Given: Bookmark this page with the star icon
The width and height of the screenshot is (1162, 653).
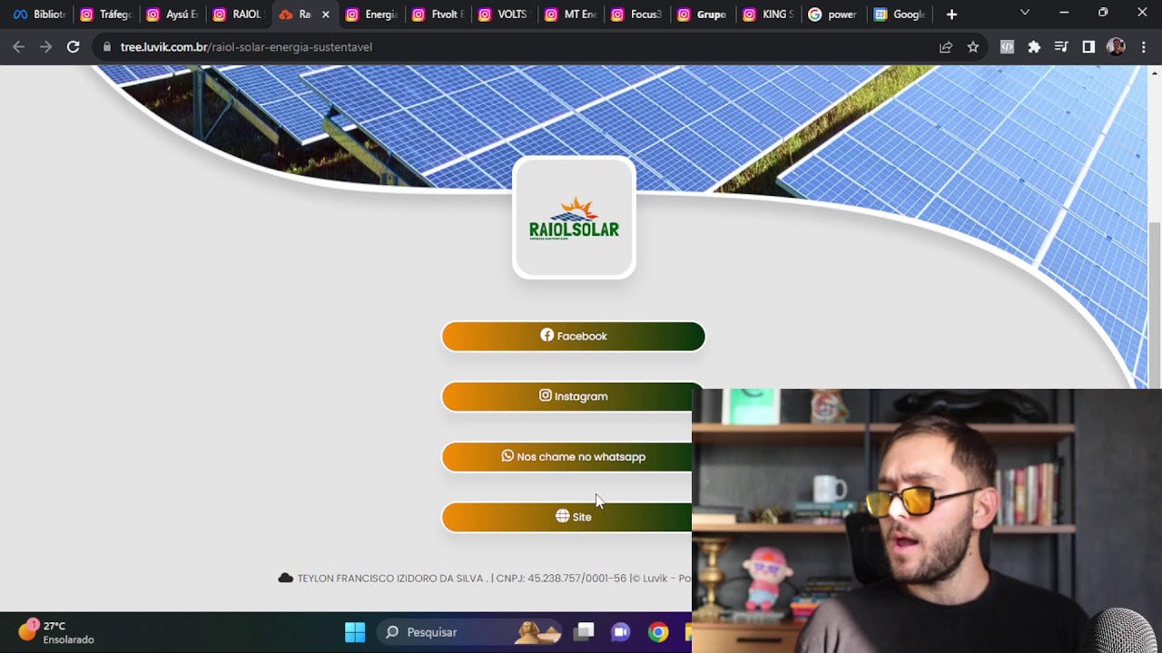Looking at the screenshot, I should (x=973, y=47).
